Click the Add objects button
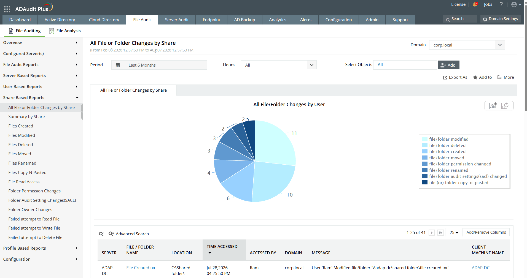Image resolution: width=527 pixels, height=278 pixels. tap(449, 65)
